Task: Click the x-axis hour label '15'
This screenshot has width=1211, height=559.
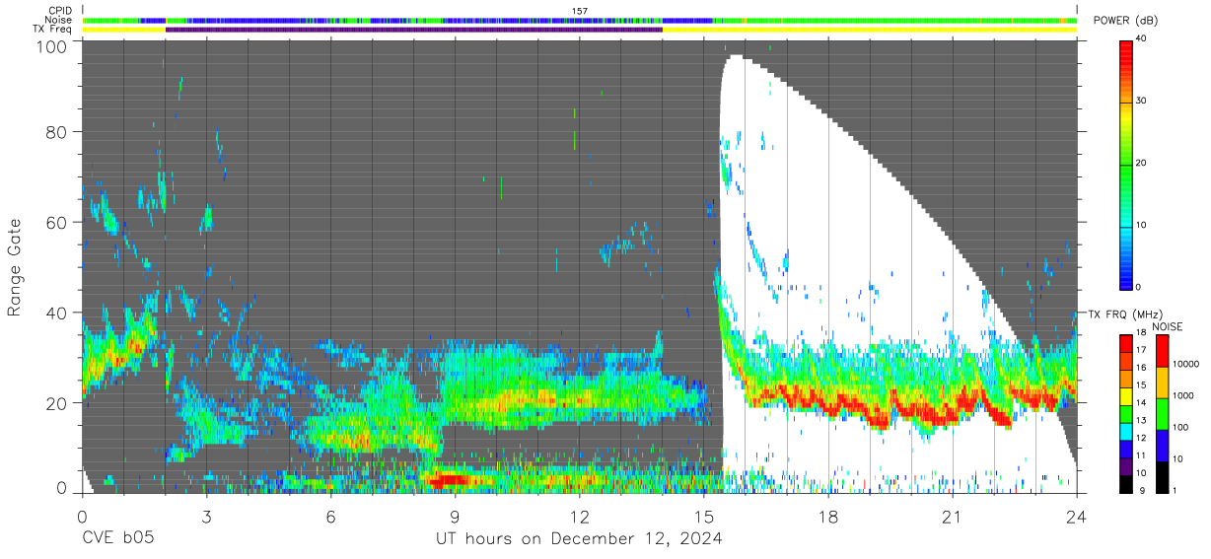Action: tap(703, 517)
